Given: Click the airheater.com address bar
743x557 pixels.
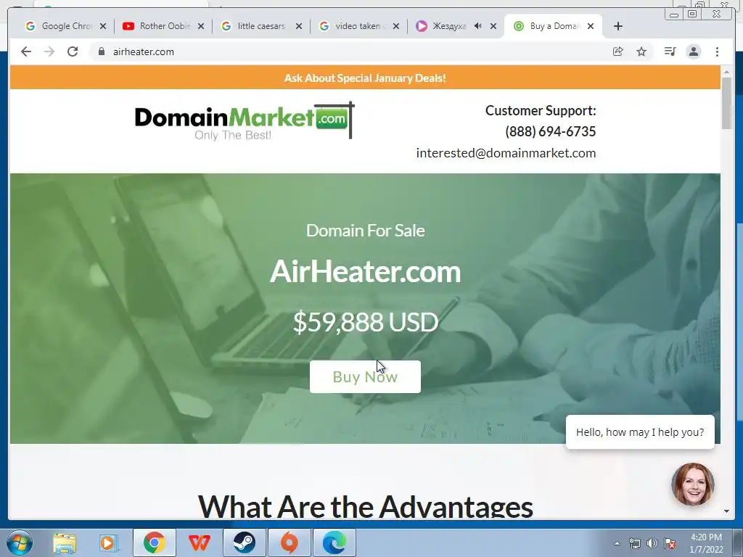Looking at the screenshot, I should 350,51.
